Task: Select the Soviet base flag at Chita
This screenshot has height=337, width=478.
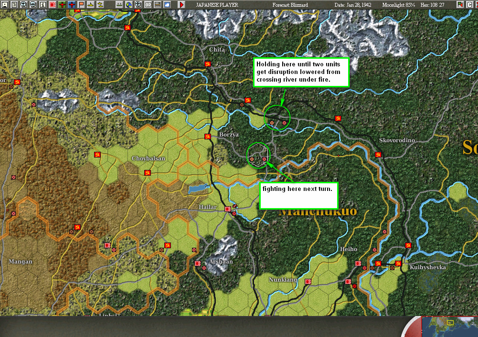Action: (x=208, y=63)
